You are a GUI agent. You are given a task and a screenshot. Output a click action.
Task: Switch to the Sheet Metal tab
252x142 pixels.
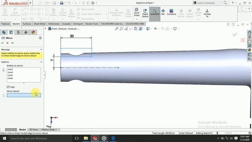(x=39, y=24)
